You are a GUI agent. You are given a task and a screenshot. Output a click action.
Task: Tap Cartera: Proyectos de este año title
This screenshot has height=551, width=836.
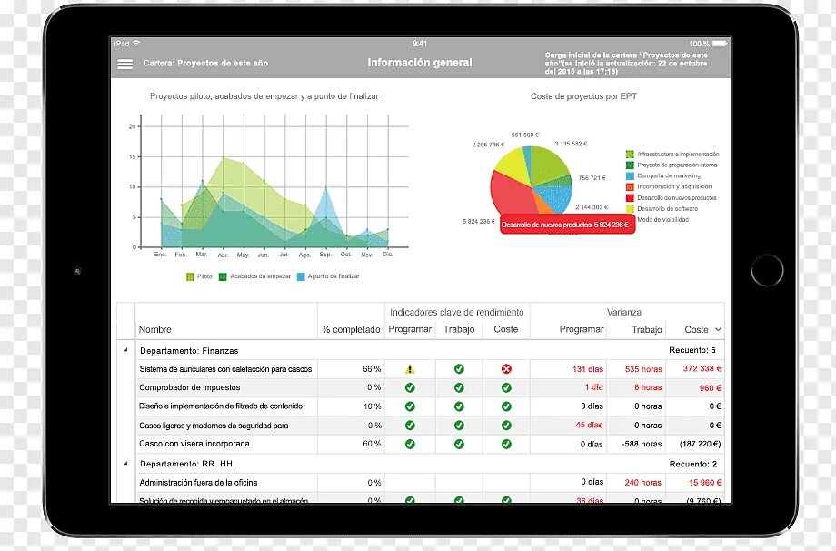[x=205, y=63]
